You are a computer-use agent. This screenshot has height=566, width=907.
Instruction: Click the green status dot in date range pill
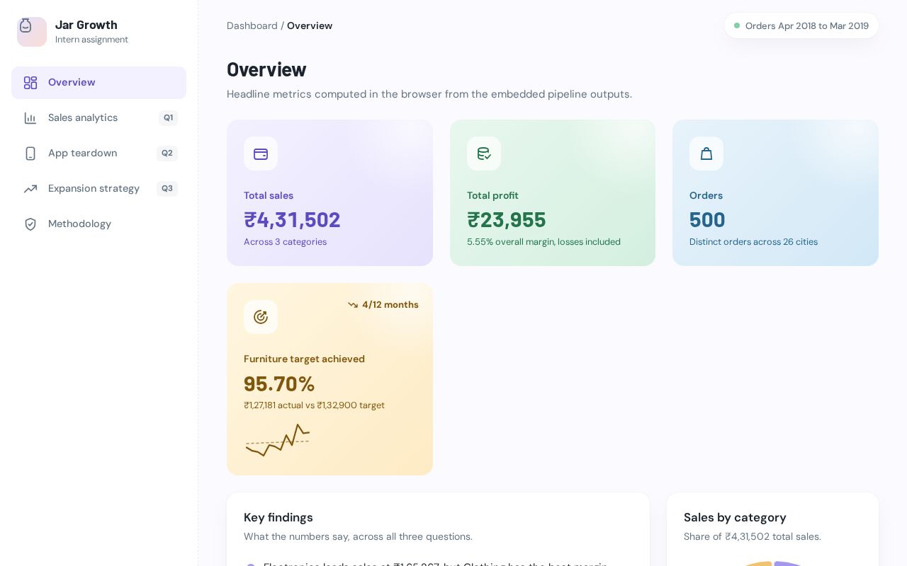pos(737,25)
